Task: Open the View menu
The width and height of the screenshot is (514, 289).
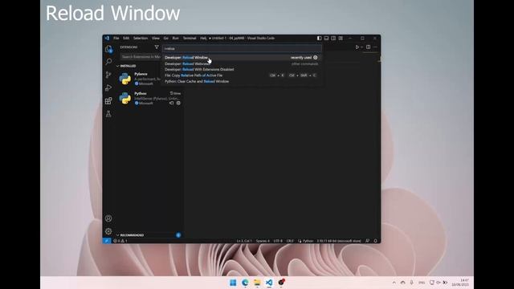Action: [156, 38]
